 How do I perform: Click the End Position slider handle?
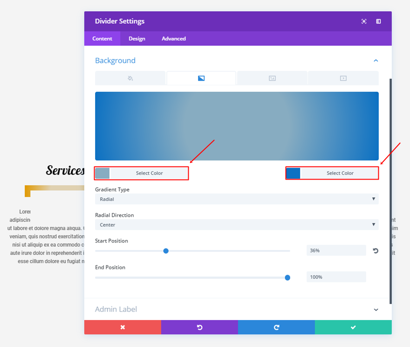click(287, 278)
